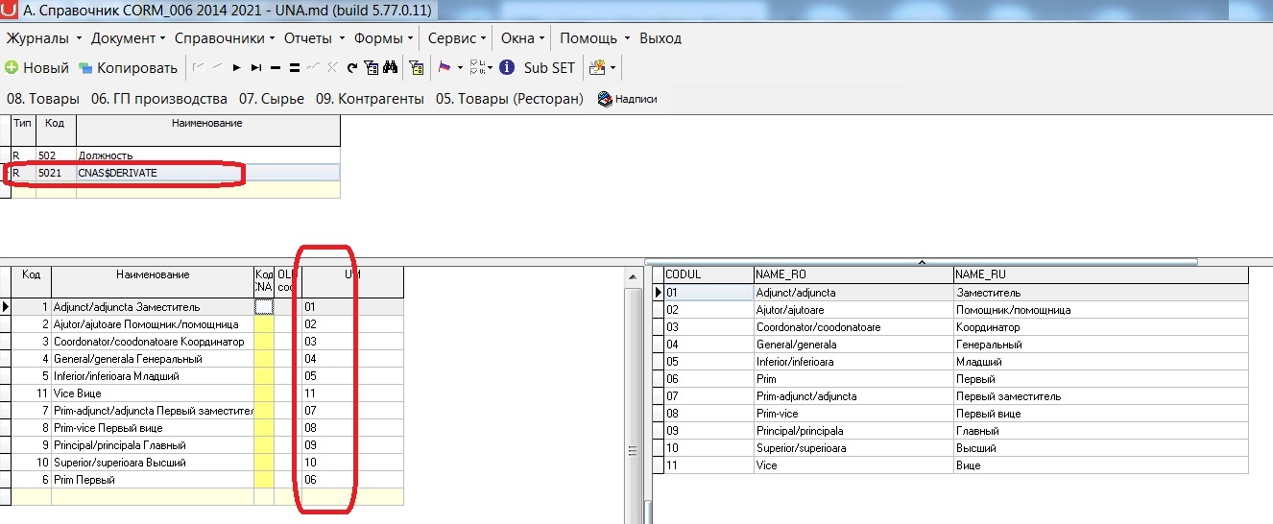Screen dimensions: 1273x524
Task: Click the flag language icon
Action: (x=444, y=68)
